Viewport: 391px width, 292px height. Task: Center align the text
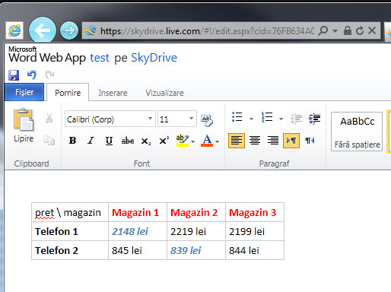(x=255, y=141)
